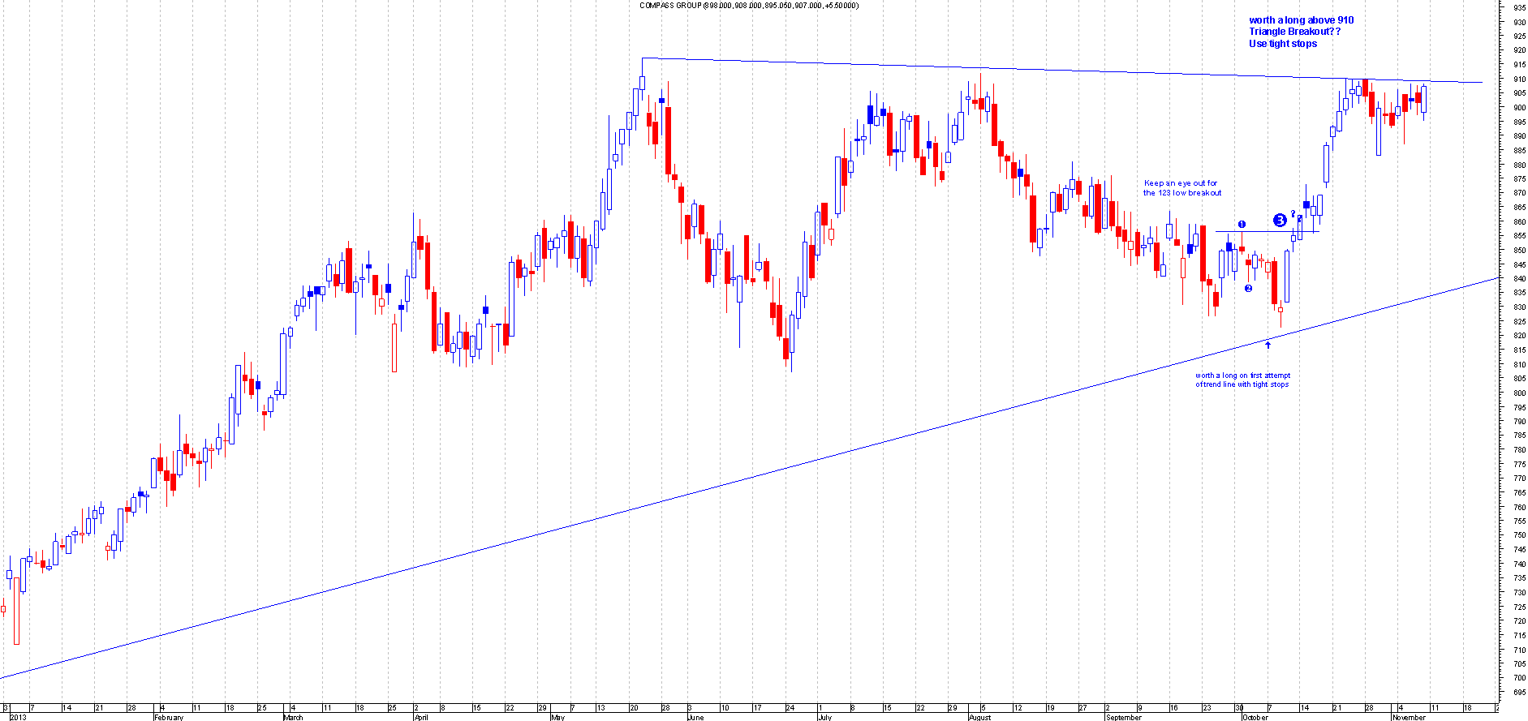
Task: Select the 2013 year label on axis
Action: [18, 717]
